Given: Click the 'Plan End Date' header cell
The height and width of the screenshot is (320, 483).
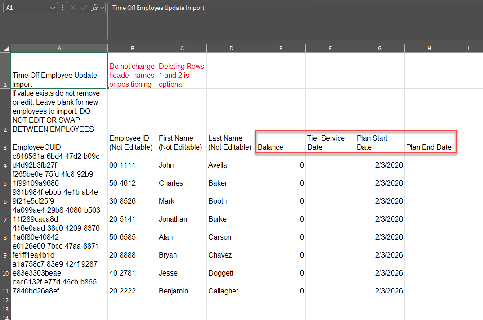Looking at the screenshot, I should [x=429, y=142].
